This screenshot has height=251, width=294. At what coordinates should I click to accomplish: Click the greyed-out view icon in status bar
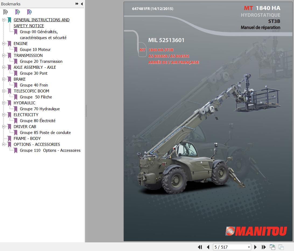(x=281, y=247)
